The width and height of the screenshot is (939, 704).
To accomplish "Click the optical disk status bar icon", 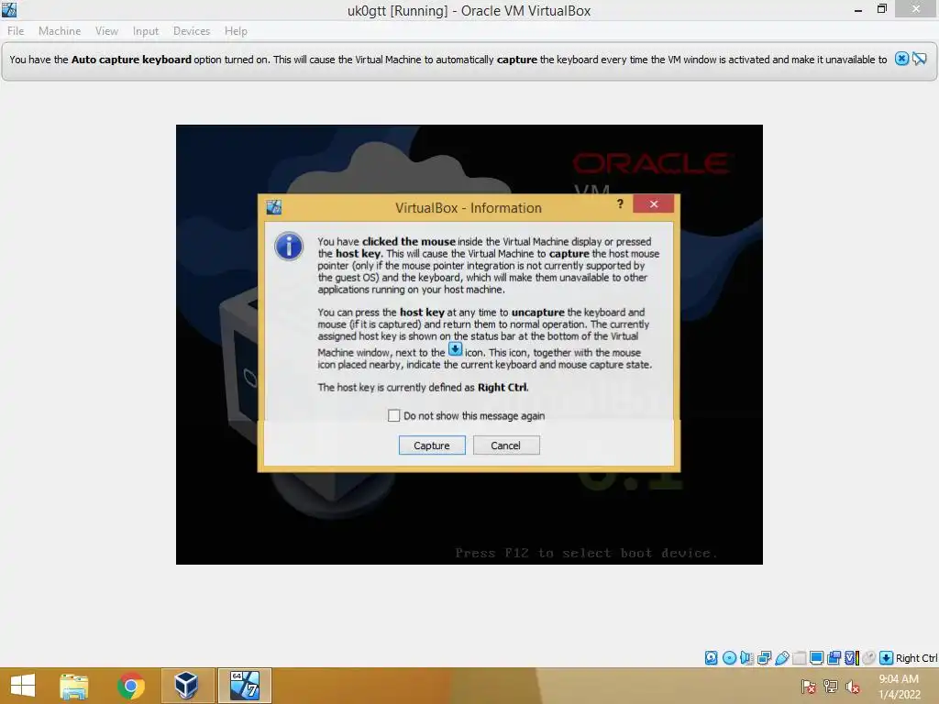I will pos(729,658).
